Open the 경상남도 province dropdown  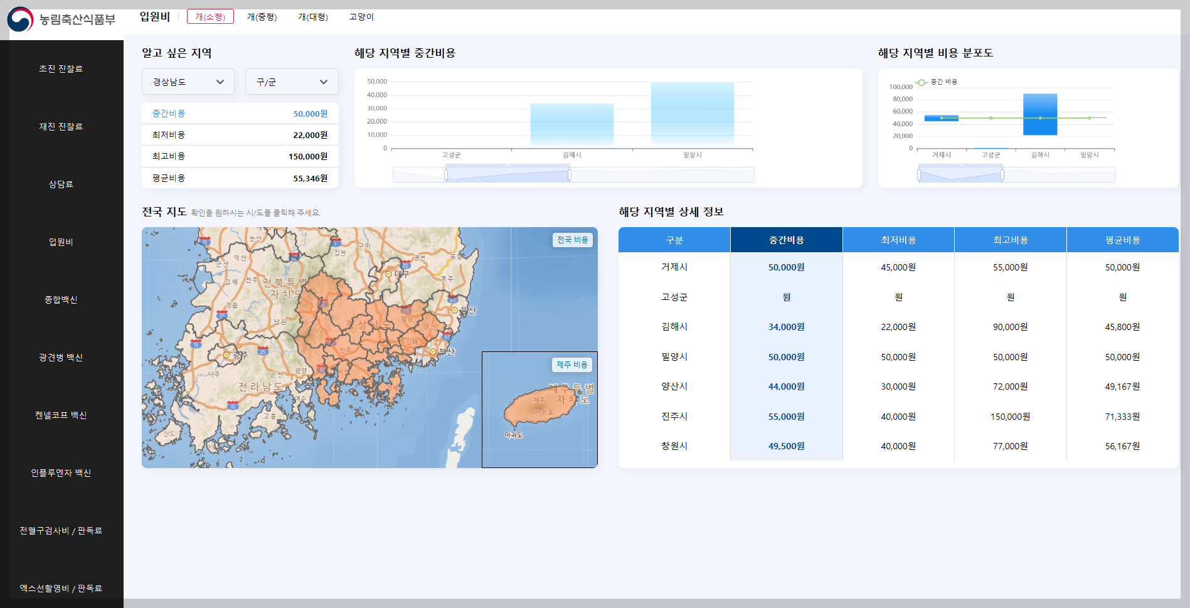(188, 82)
